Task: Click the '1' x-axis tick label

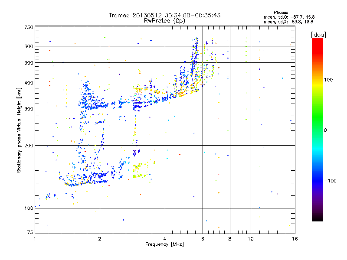Action: coord(35,239)
